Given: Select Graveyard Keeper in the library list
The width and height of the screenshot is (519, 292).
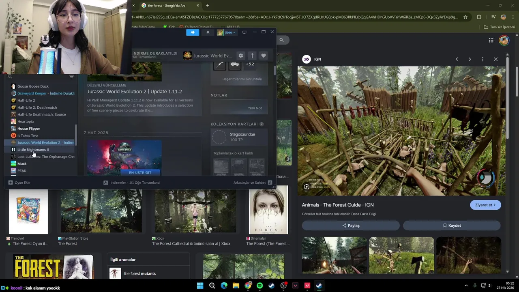Looking at the screenshot, I should point(39,93).
